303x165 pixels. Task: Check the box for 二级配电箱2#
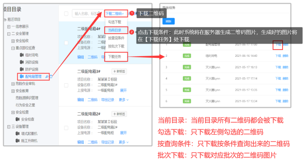point(66,128)
